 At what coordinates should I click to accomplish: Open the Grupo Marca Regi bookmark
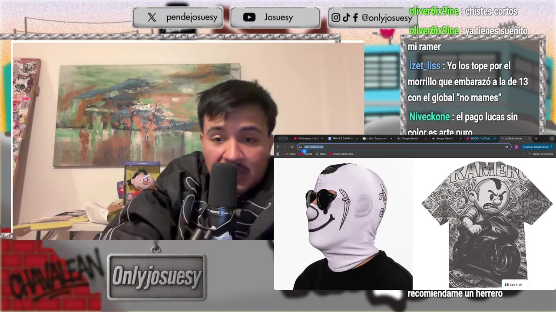click(342, 154)
